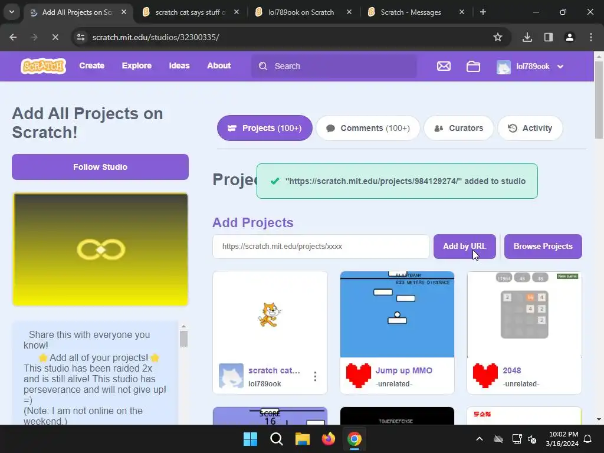Viewport: 604px width, 453px height.
Task: Open the My Stuff folder icon
Action: pos(473,66)
